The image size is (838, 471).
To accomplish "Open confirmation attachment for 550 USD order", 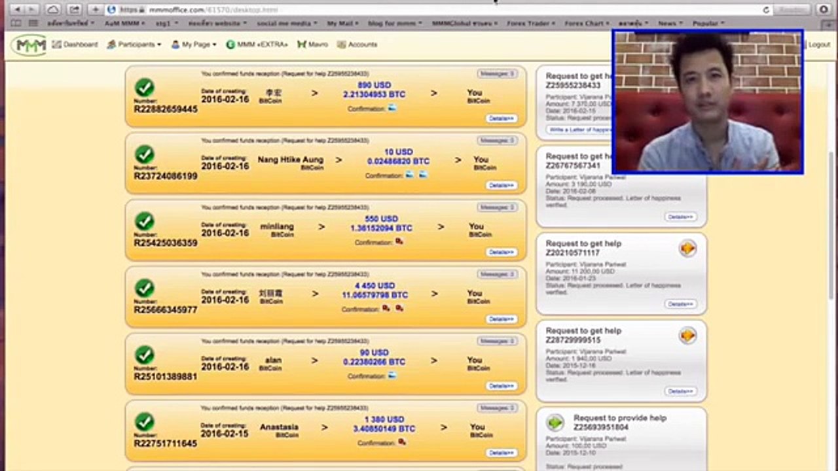I will click(399, 242).
